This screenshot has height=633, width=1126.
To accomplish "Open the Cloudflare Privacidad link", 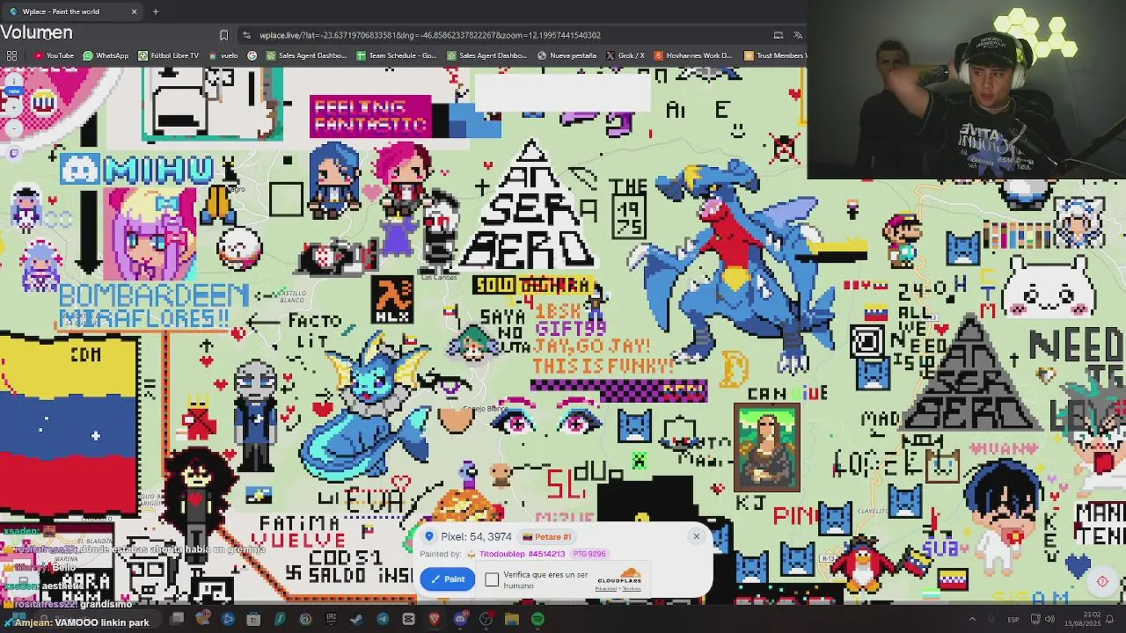I will pyautogui.click(x=606, y=589).
